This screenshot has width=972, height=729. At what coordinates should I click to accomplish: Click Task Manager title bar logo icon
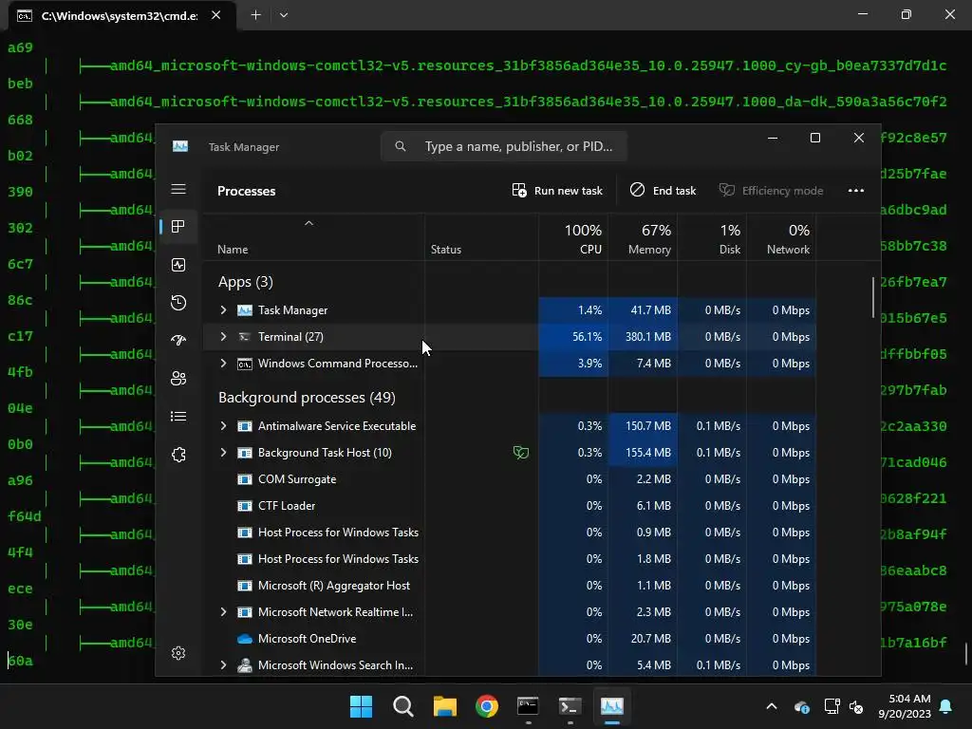coord(180,146)
